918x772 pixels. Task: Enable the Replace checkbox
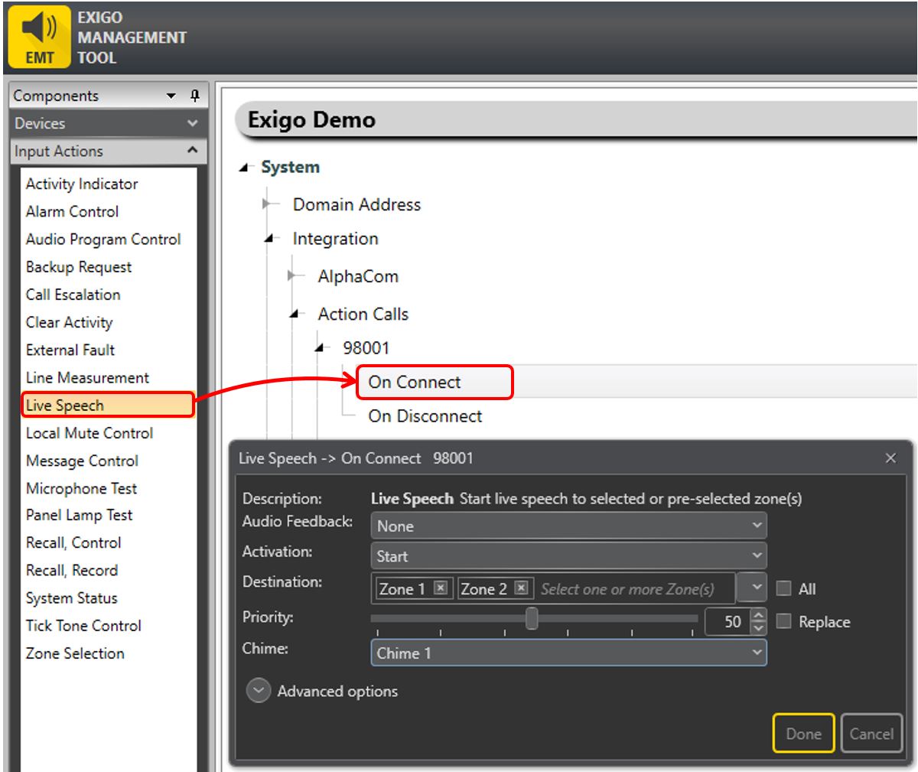783,622
